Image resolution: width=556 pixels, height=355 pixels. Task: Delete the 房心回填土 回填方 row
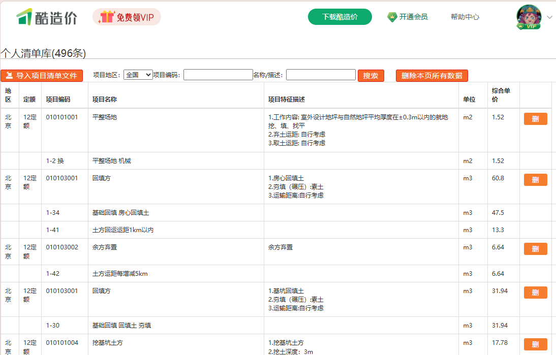click(535, 180)
